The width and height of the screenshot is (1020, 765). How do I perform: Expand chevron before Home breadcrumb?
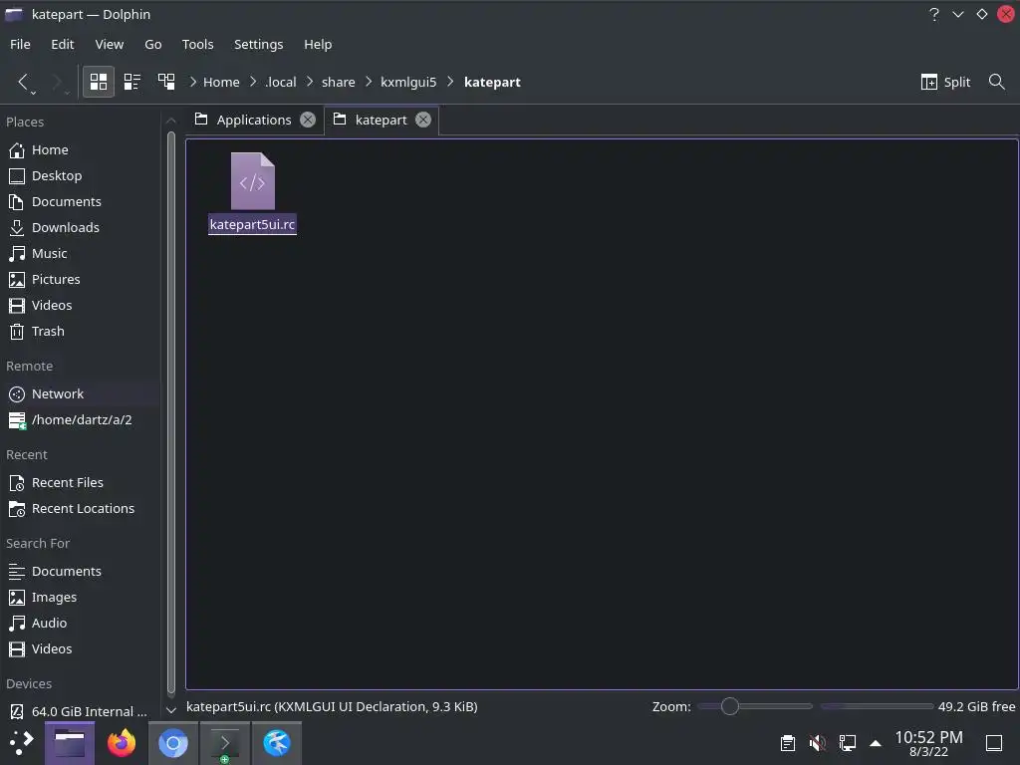pyautogui.click(x=192, y=82)
